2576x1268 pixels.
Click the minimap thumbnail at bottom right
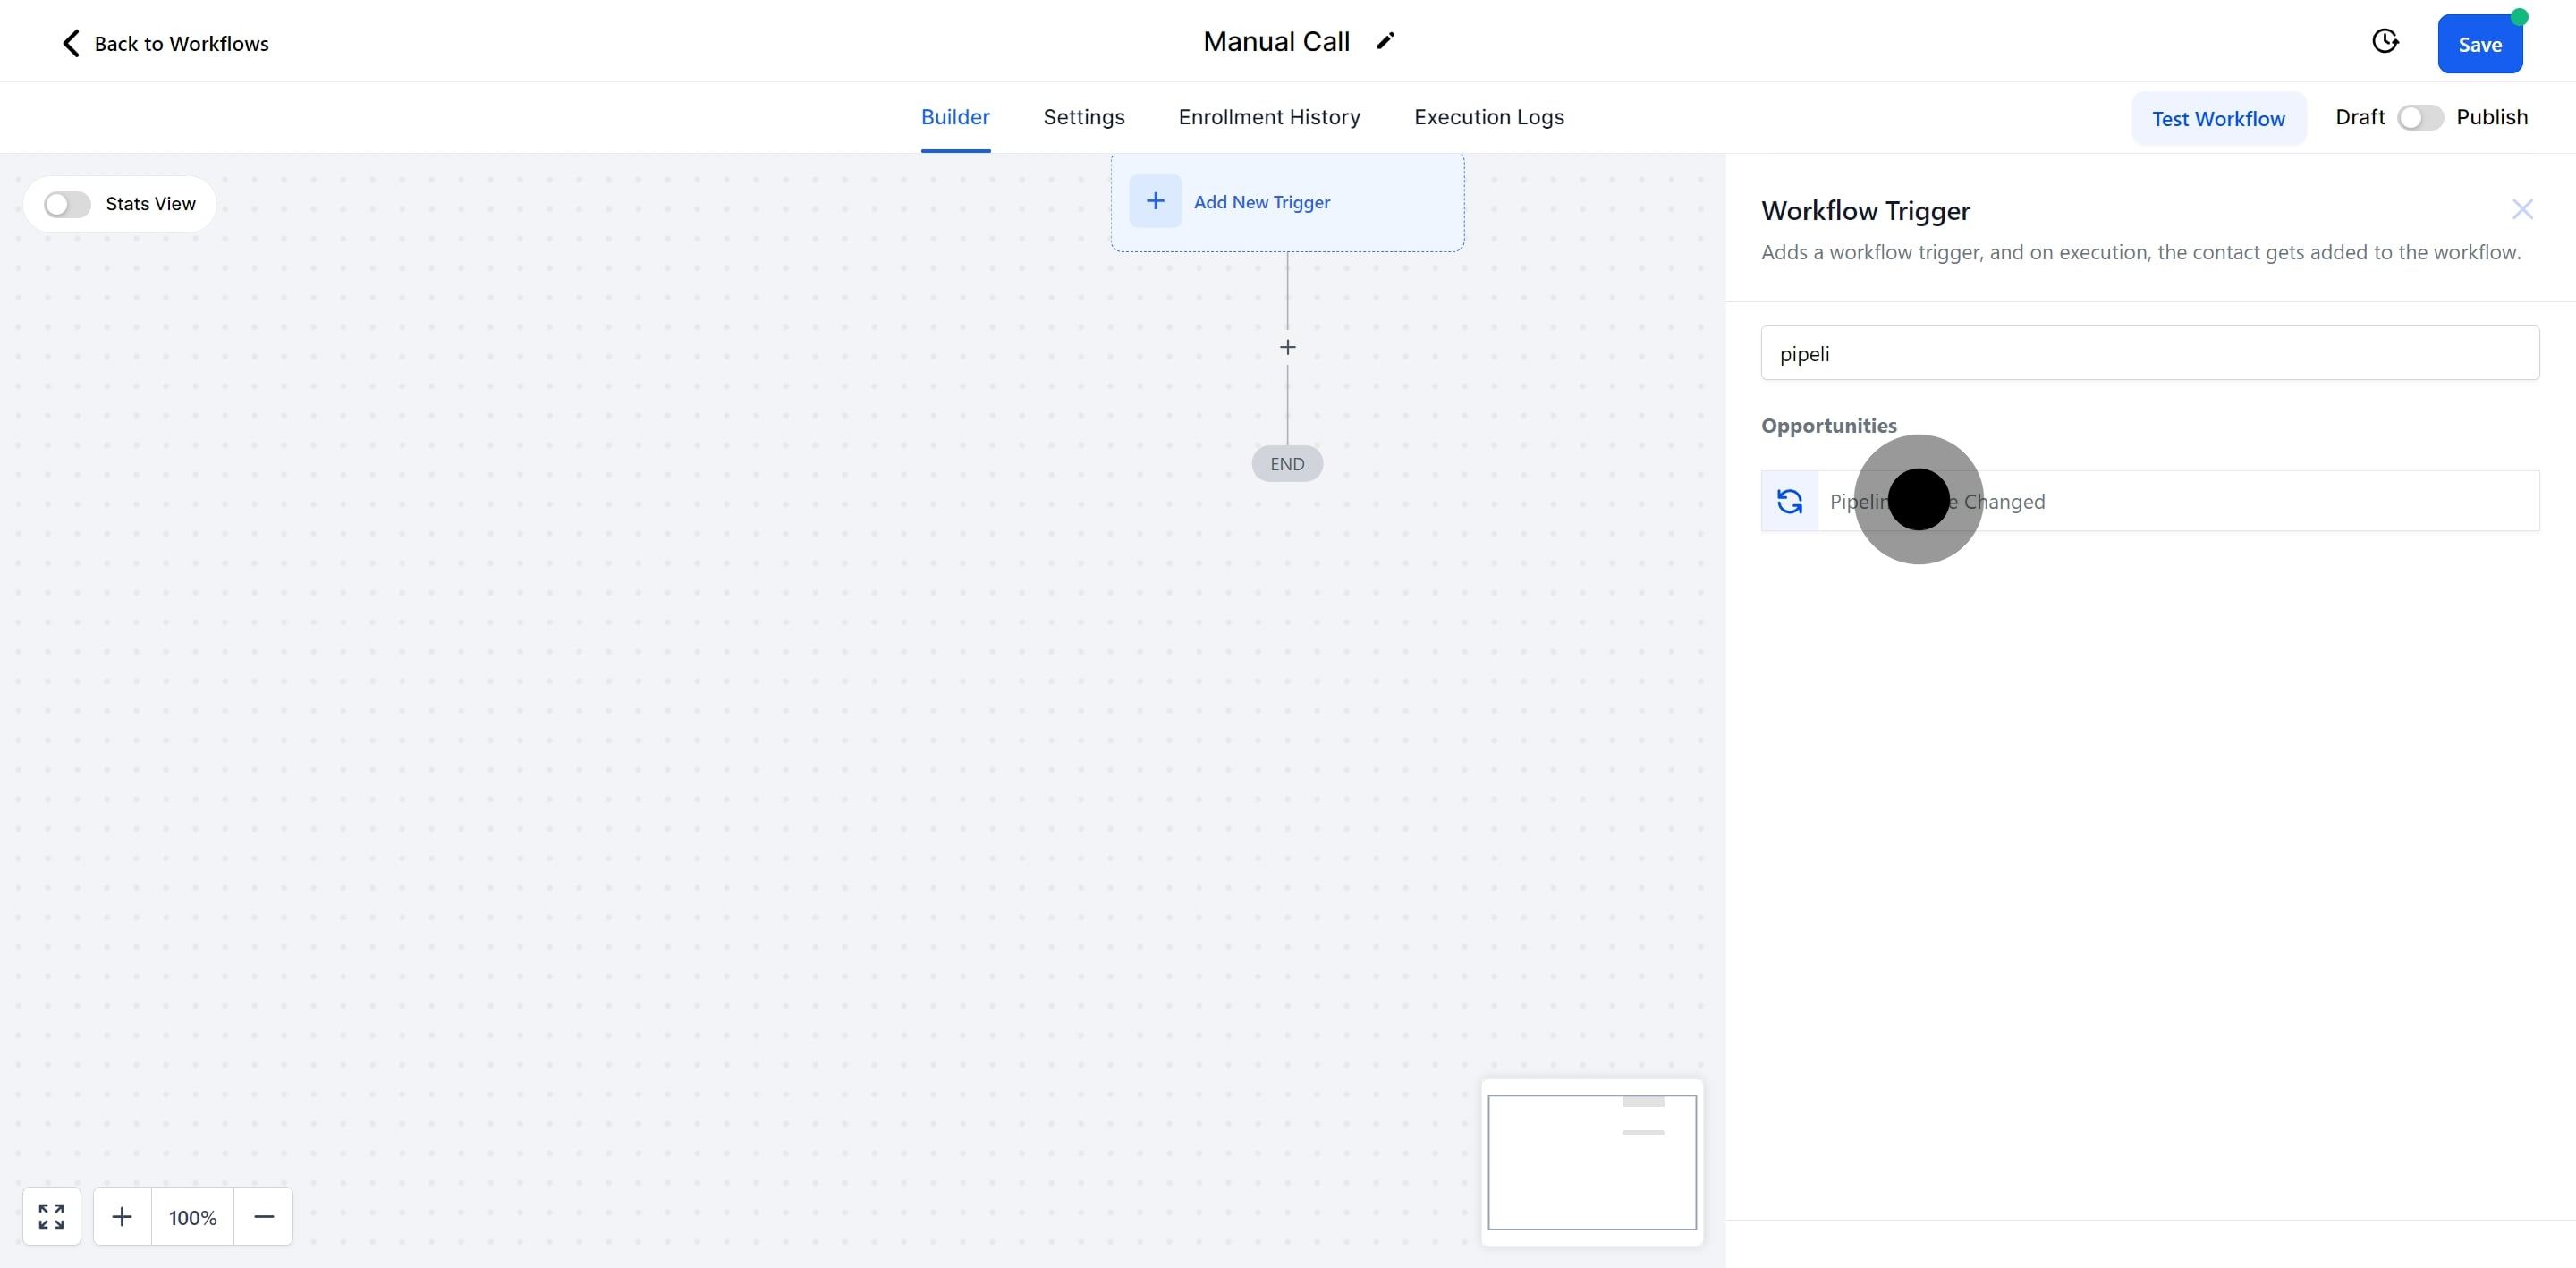(1592, 1163)
